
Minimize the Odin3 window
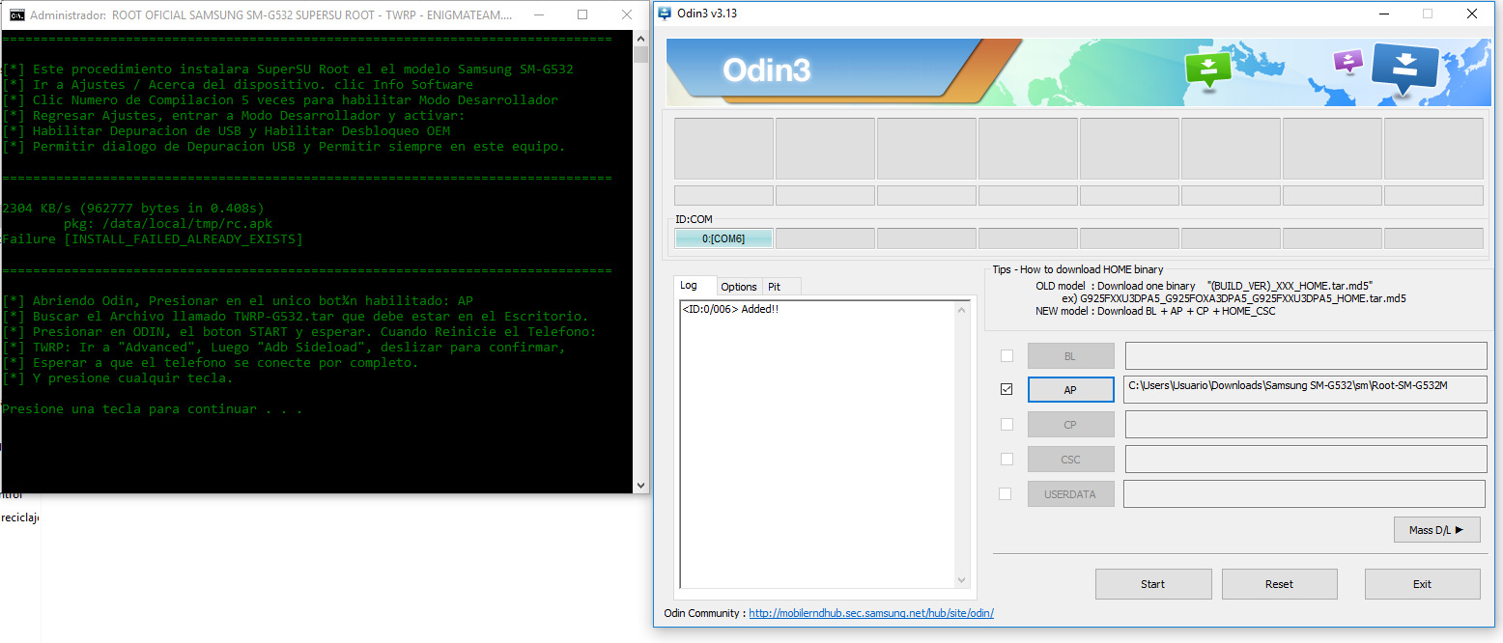tap(1383, 14)
